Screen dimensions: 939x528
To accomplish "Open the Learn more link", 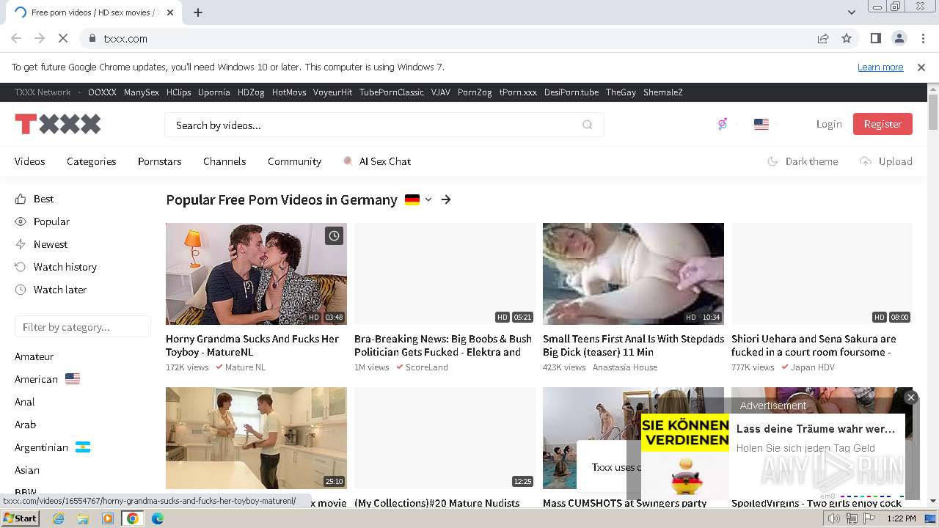I will tap(880, 67).
